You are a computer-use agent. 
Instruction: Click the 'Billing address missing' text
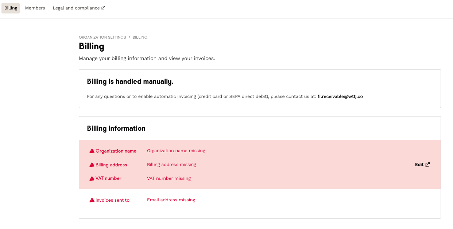coord(171,165)
